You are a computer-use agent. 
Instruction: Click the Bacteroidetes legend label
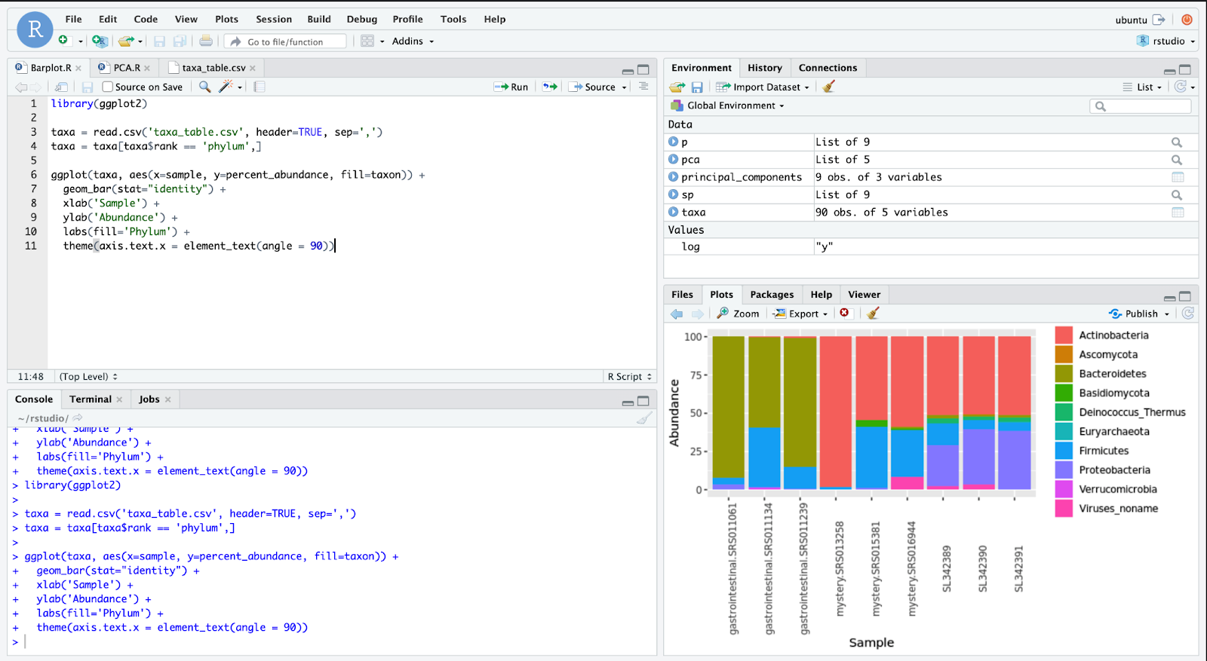[x=1112, y=374]
